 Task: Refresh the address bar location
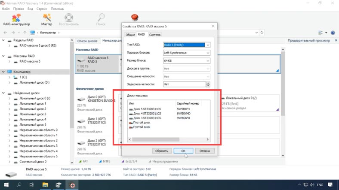point(262,33)
